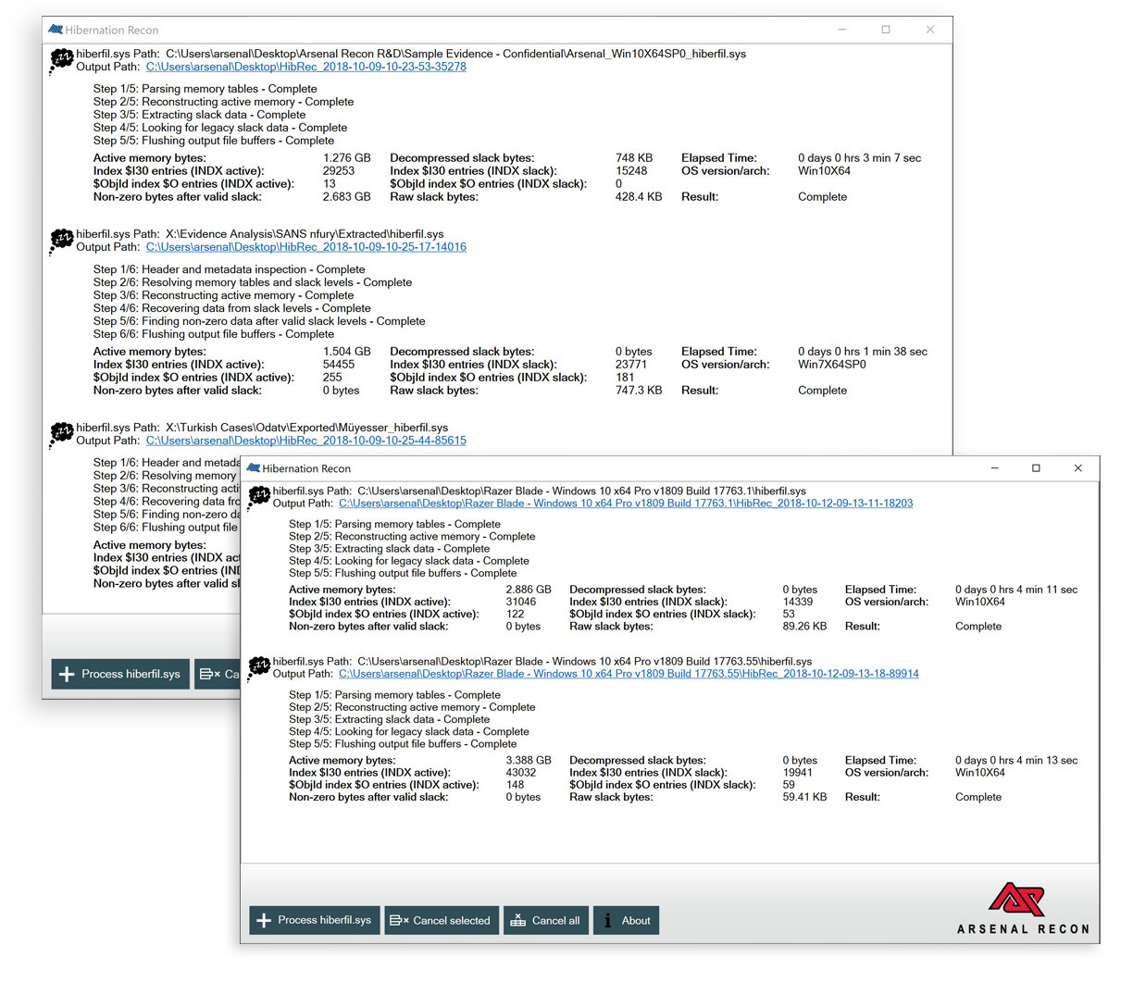Click raw slack bytes value 89.26 KB
Image resolution: width=1133 pixels, height=995 pixels.
point(804,627)
